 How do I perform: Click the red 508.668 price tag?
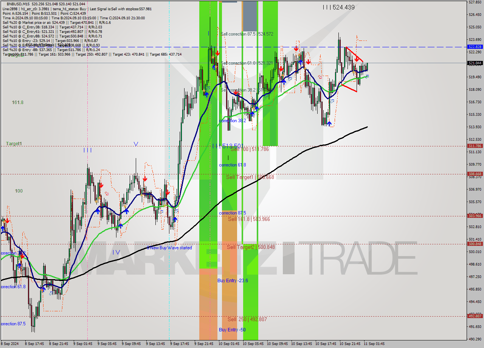pyautogui.click(x=475, y=174)
